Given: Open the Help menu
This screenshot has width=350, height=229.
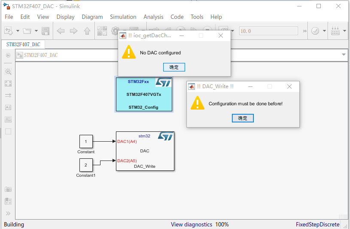Looking at the screenshot, I should (216, 17).
